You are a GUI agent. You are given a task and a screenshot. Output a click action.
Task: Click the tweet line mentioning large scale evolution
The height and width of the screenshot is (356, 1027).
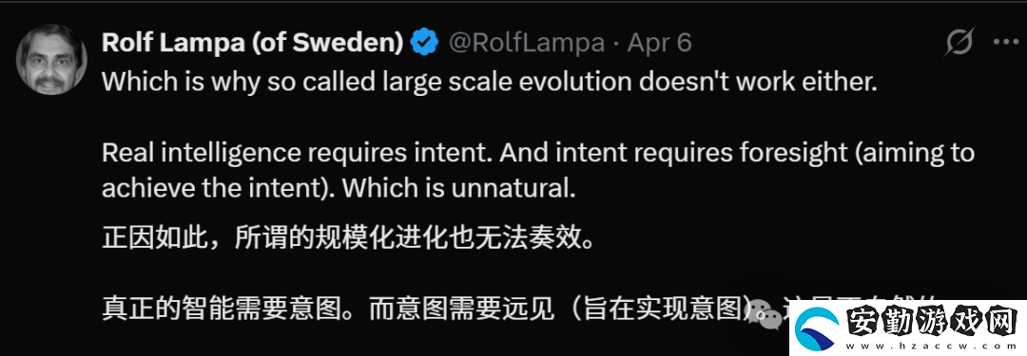pos(490,82)
